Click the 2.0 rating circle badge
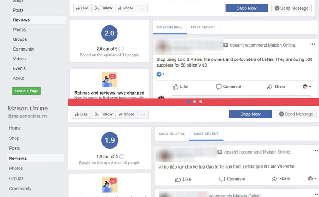This screenshot has height=197, width=319. point(109,33)
